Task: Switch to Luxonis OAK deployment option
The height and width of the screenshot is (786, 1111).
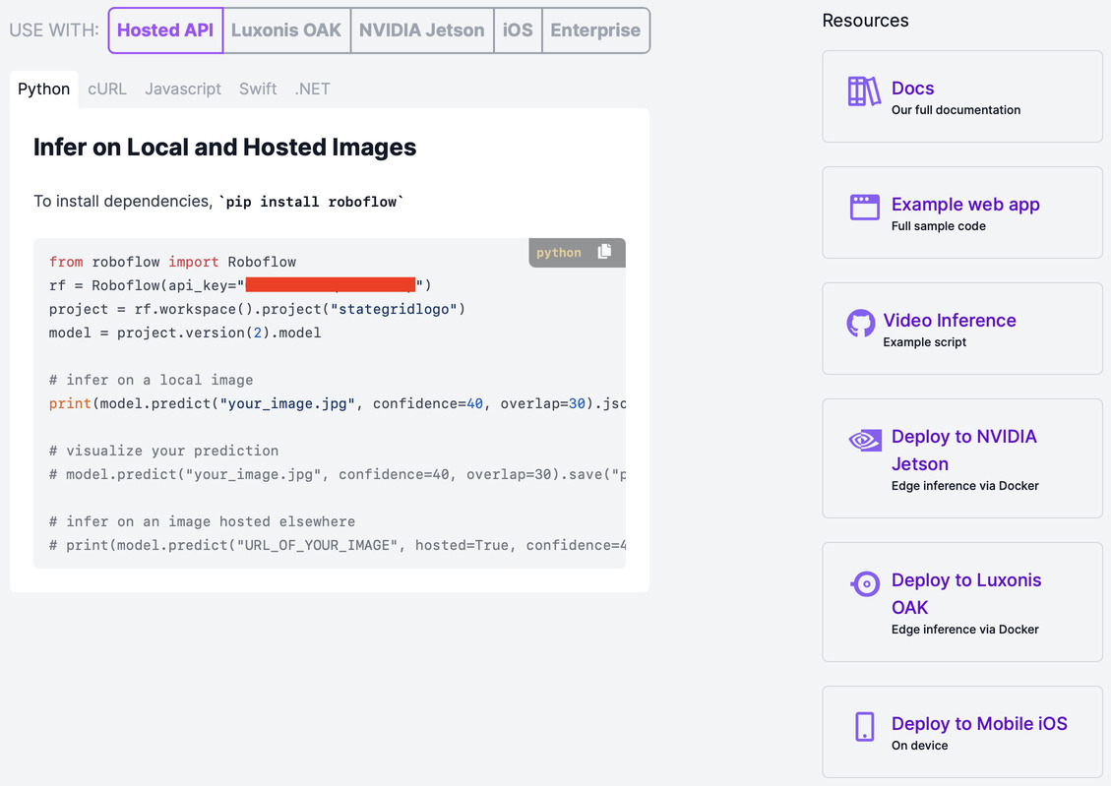Action: 285,30
